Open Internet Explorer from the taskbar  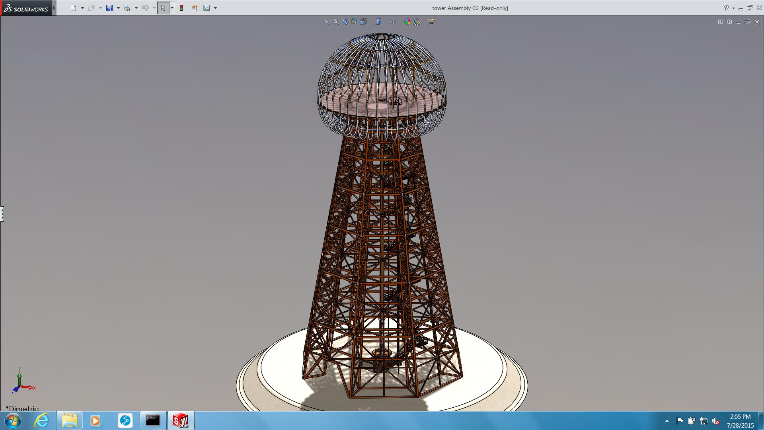(x=41, y=420)
